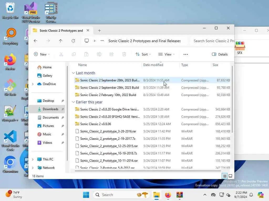Image resolution: width=269 pixels, height=201 pixels.
Task: Open the Videos quick access folder
Action: [47, 143]
